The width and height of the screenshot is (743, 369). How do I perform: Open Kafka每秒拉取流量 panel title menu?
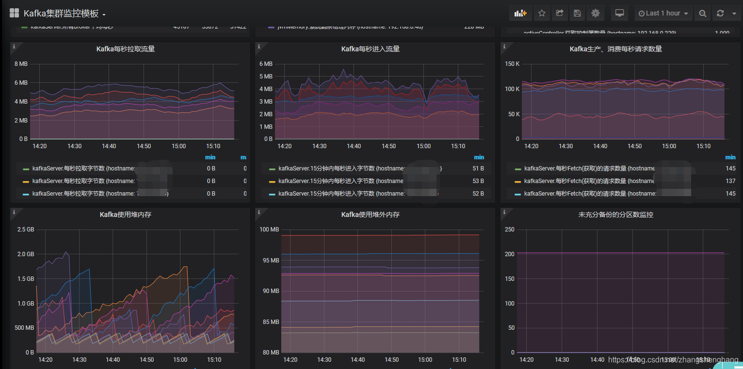click(126, 49)
